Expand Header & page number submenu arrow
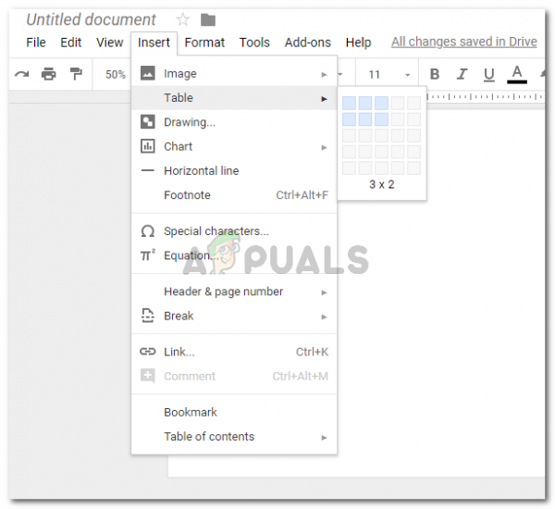 click(x=324, y=292)
